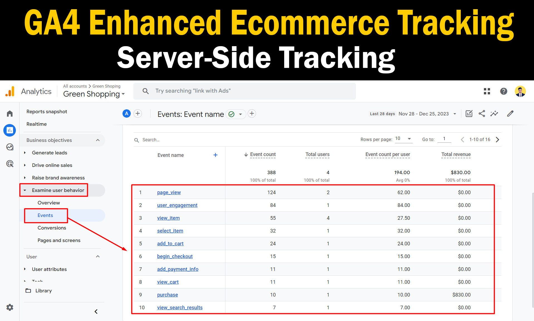Click the Go to page number field

pos(444,139)
